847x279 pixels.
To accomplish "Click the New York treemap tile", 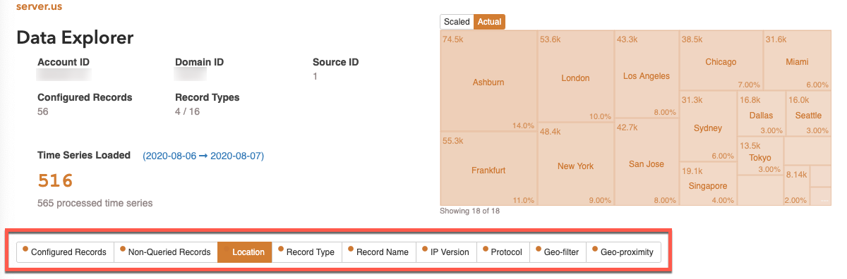I will 575,165.
